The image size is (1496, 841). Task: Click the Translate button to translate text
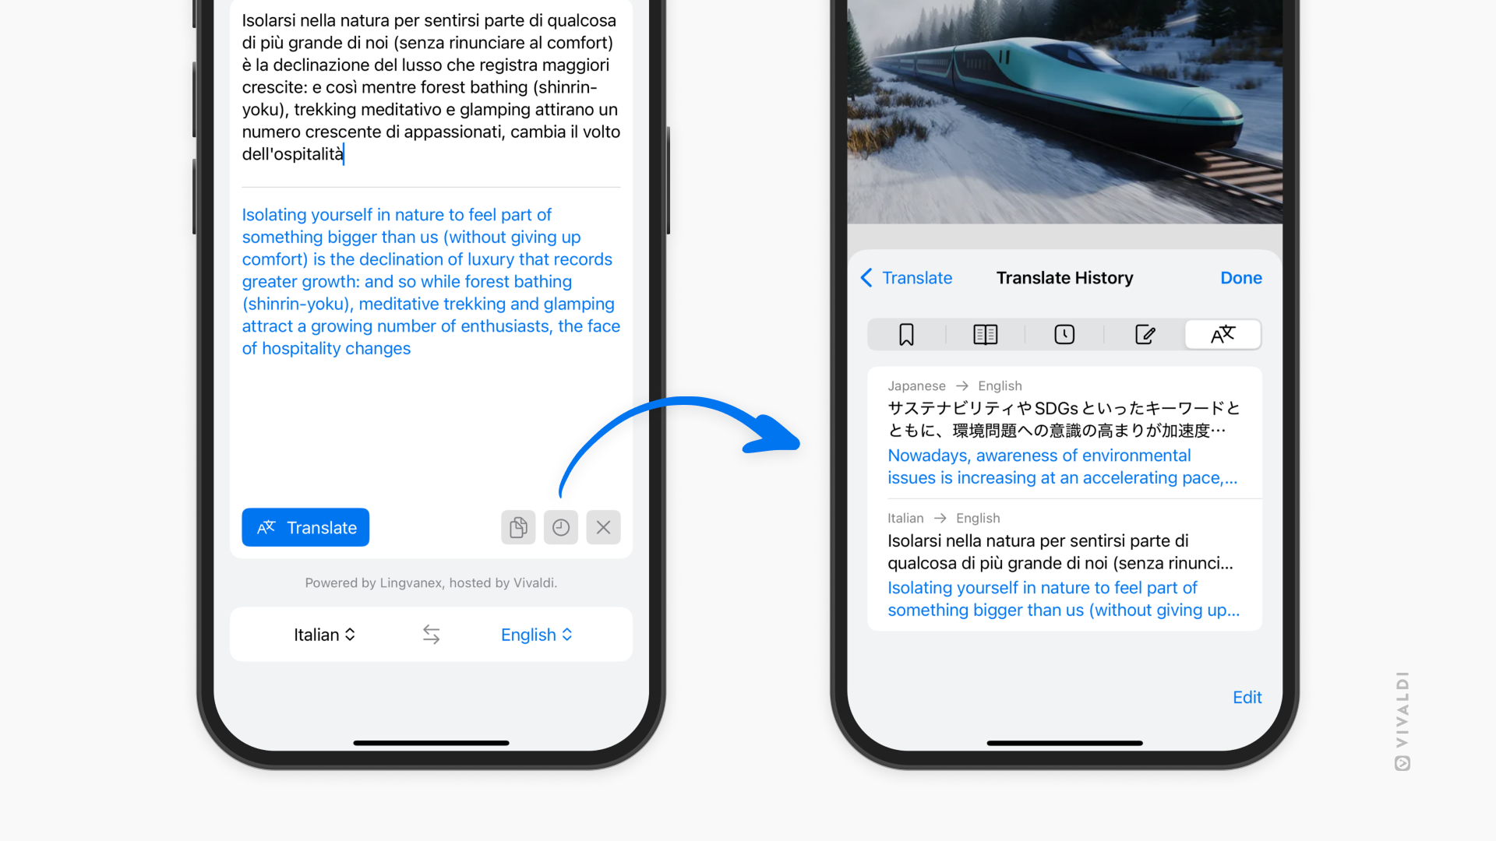point(305,526)
